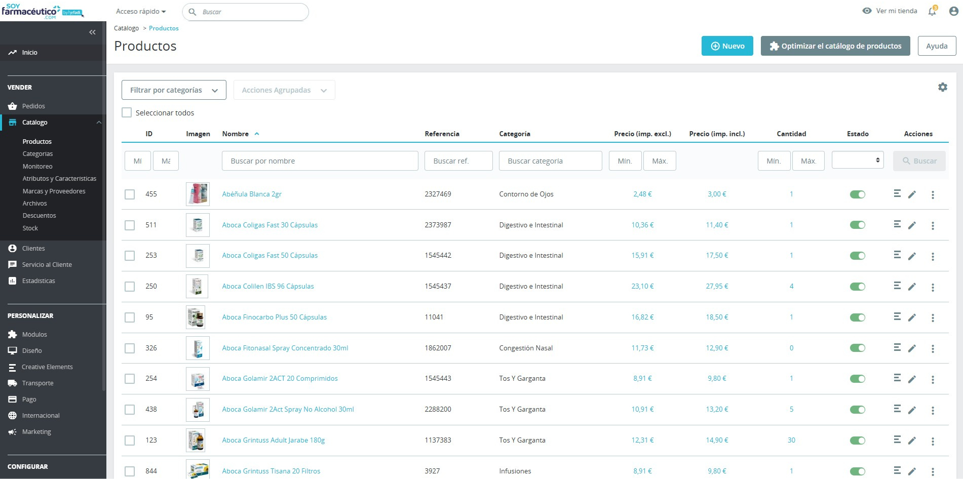This screenshot has width=963, height=479.
Task: Edit Aboca Golamir 2Act Spray via pencil icon
Action: [x=912, y=410]
